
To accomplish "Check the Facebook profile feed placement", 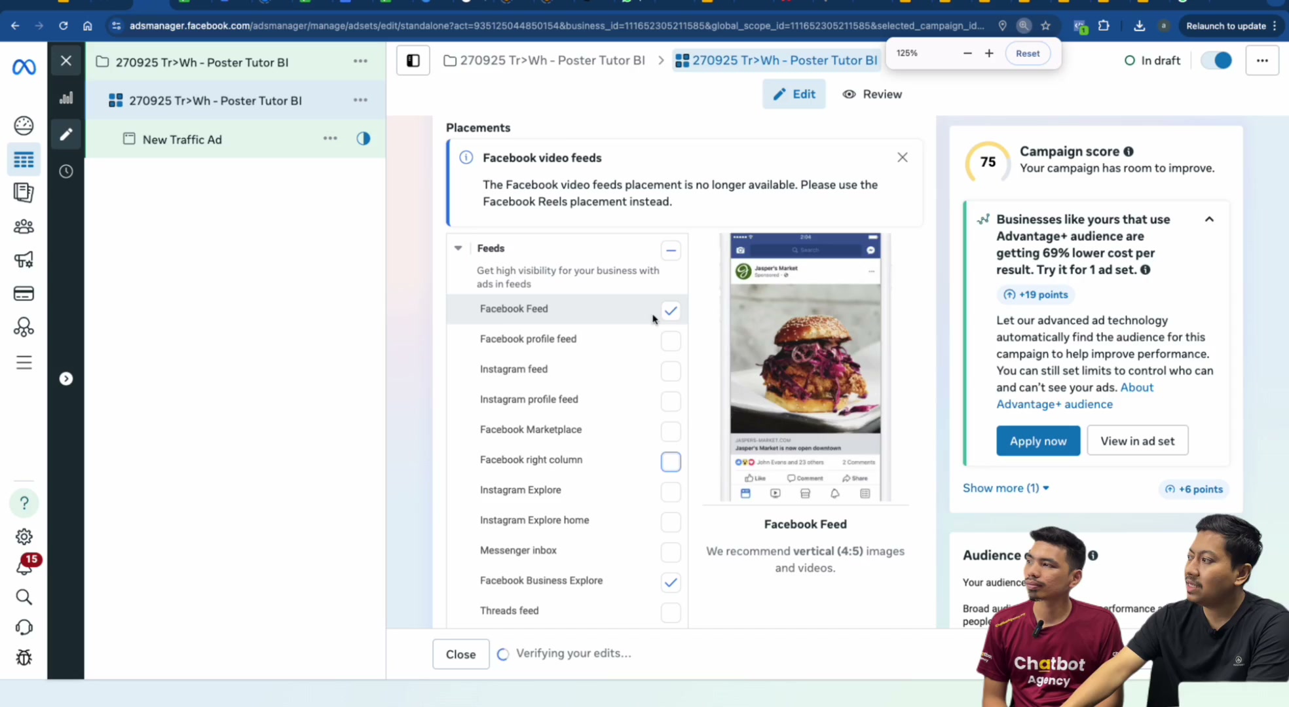I will click(x=671, y=340).
